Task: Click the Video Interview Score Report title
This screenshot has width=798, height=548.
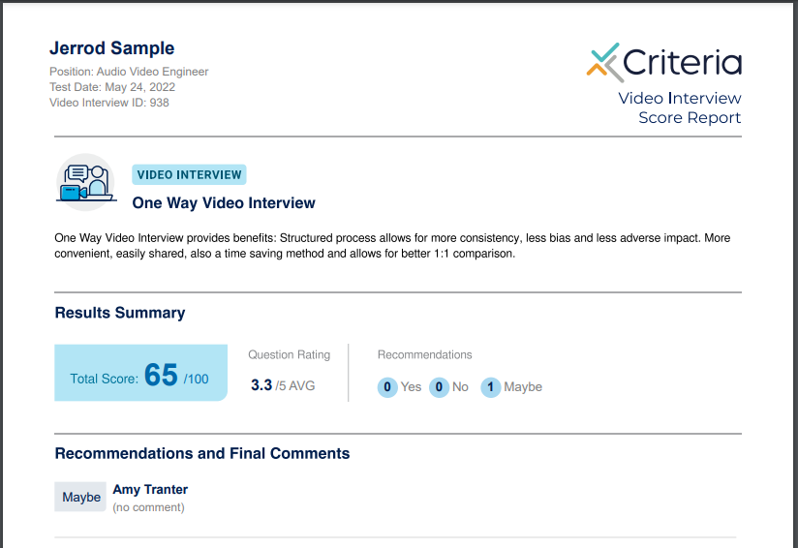Action: pos(680,107)
